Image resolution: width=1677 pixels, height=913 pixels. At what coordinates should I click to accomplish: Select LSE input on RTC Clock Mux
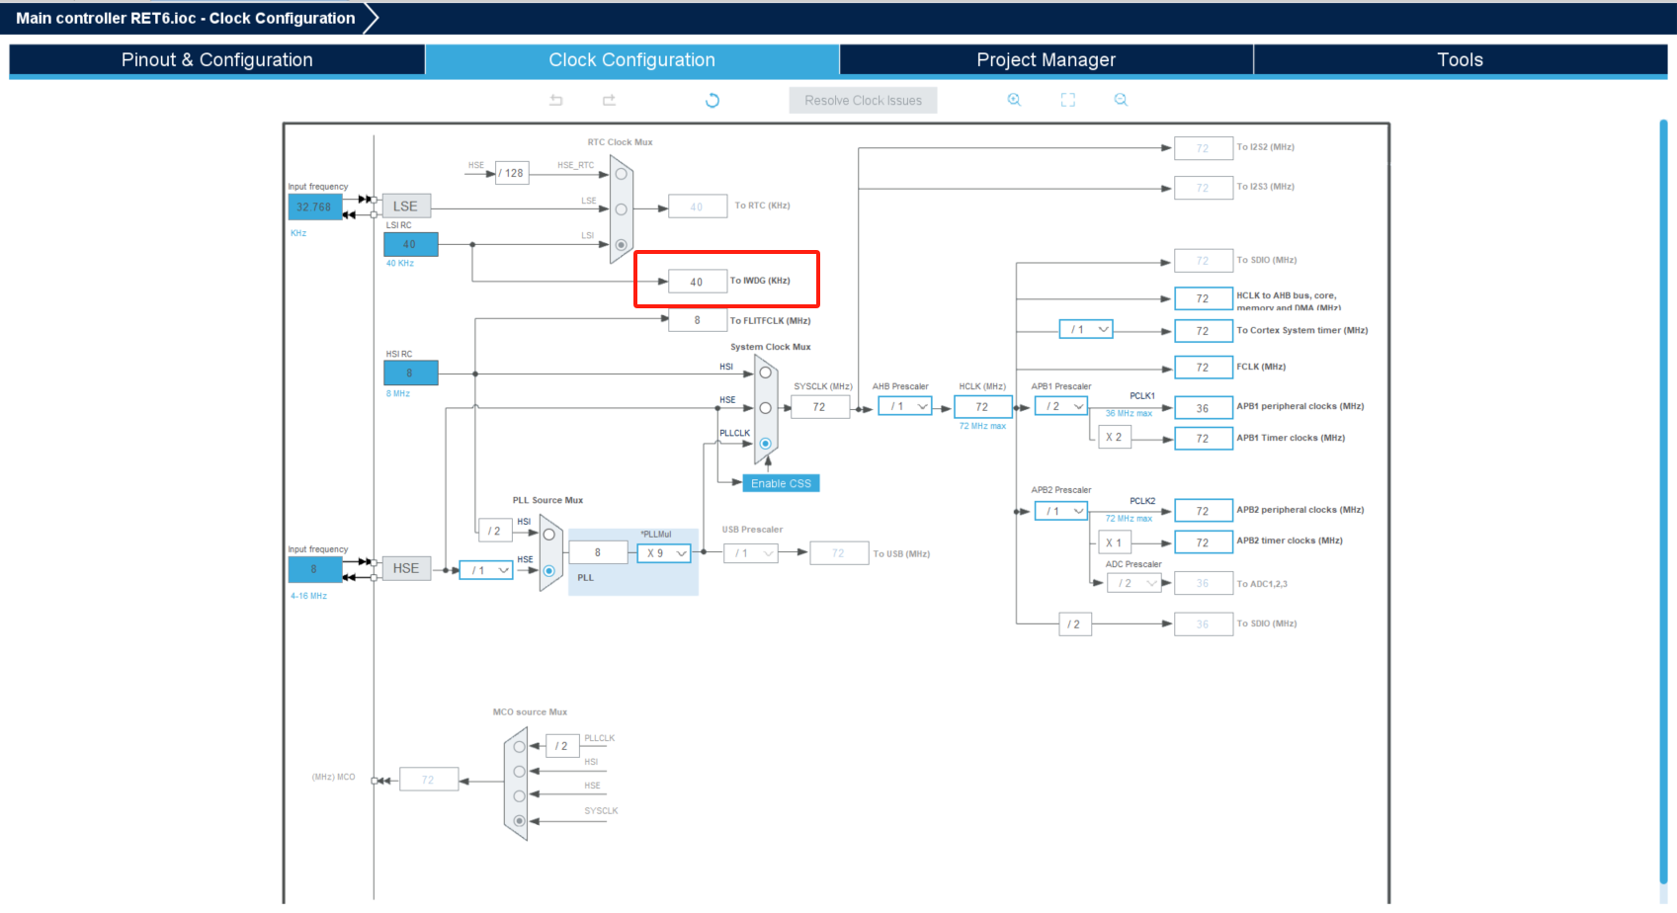(x=621, y=209)
